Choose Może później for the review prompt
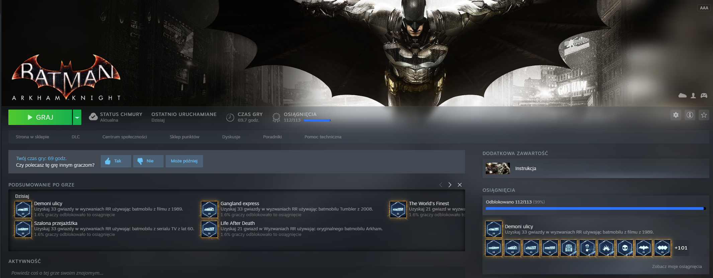The width and height of the screenshot is (713, 278). [x=184, y=161]
